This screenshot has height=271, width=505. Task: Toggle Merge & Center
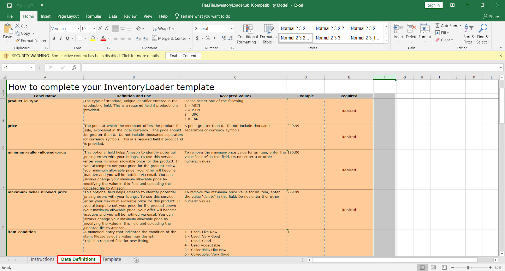point(170,38)
